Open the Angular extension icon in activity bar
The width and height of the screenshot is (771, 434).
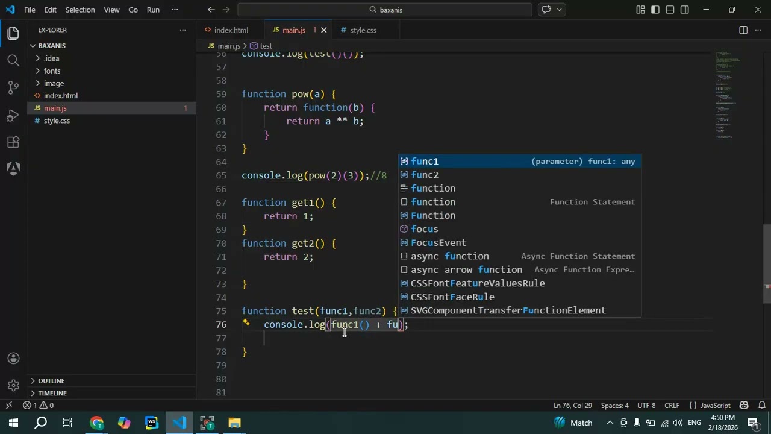coord(13,169)
